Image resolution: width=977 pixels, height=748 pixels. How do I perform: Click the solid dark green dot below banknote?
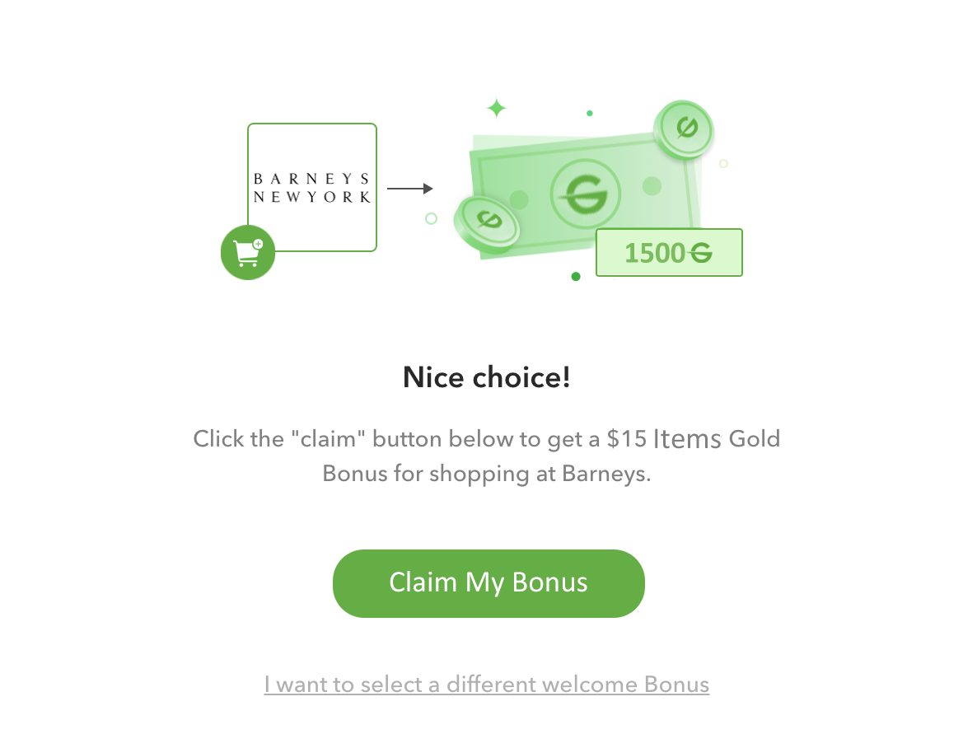click(576, 276)
